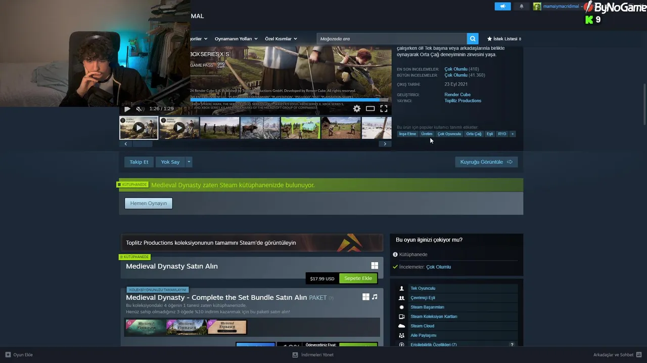
Task: Open the moose screenshot thumbnail
Action: tap(260, 128)
